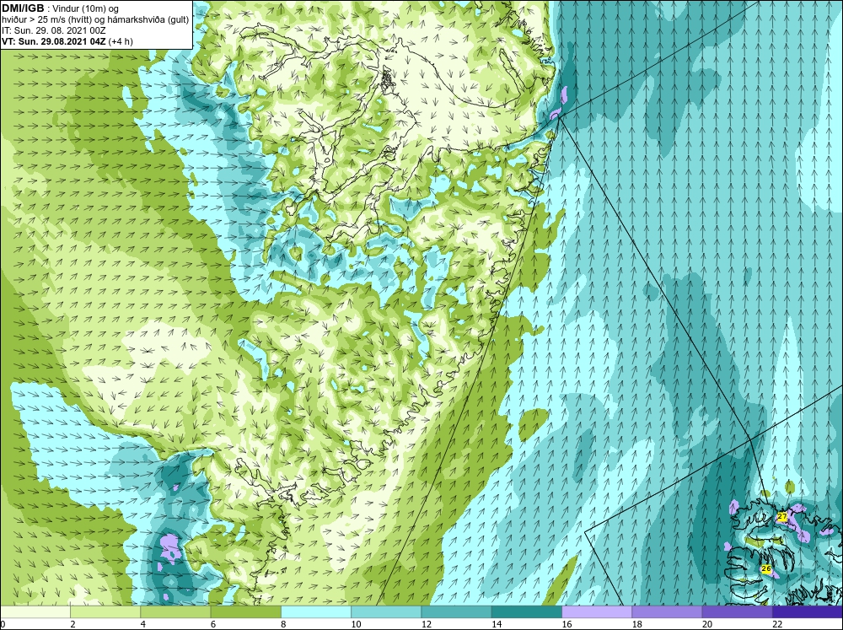The width and height of the screenshot is (843, 630).
Task: Click the '(+4 h)' forecast offset text
Action: [x=121, y=41]
